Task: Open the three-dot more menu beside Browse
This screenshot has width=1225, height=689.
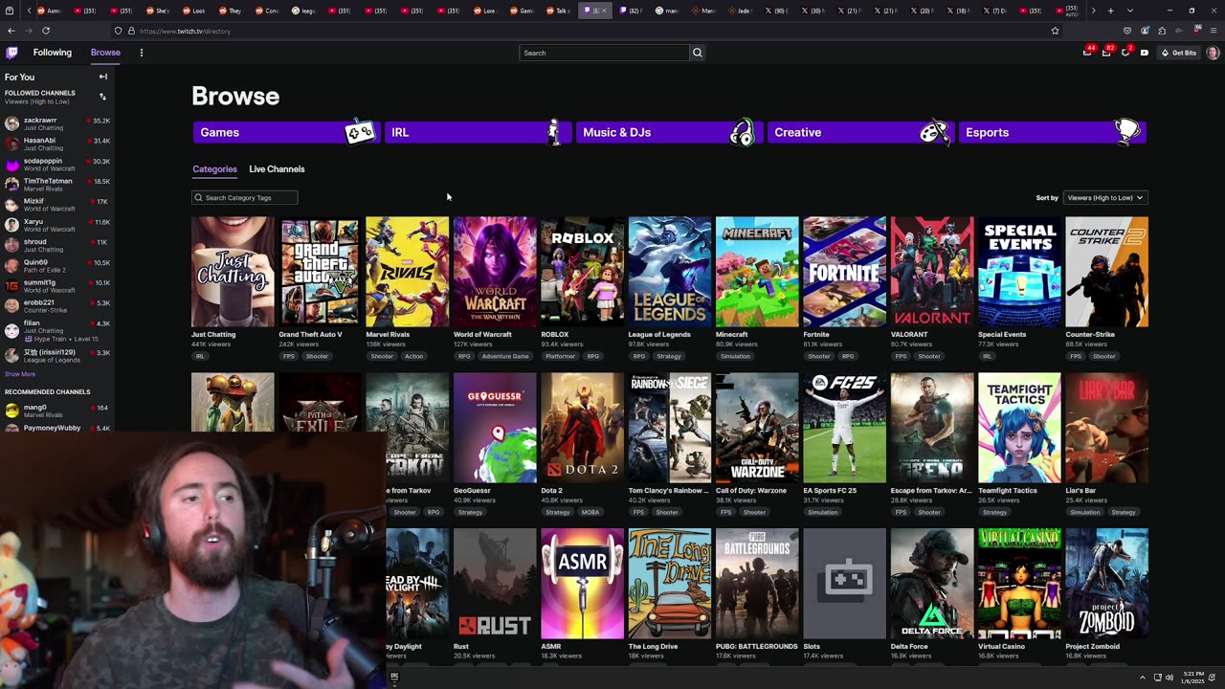Action: 141,53
